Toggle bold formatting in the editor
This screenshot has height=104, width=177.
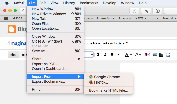tap(98, 55)
